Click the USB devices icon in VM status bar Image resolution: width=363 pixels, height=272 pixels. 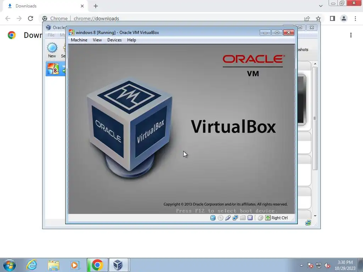228,218
